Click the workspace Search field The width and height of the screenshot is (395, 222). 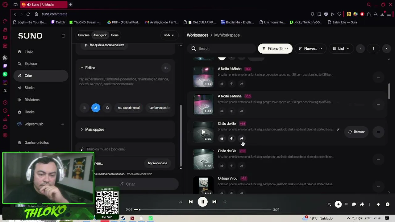point(221,49)
